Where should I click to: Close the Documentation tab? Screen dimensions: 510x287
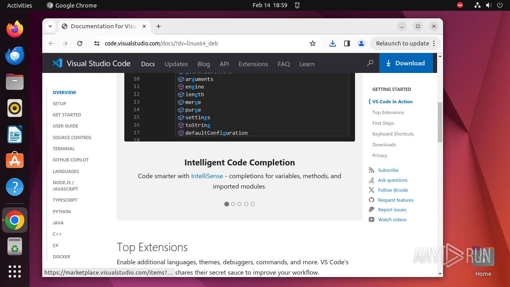point(144,26)
